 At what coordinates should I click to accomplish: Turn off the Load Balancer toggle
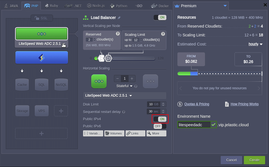tap(160, 17)
